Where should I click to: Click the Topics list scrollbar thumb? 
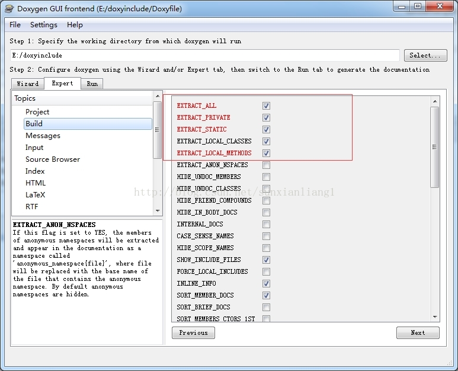pyautogui.click(x=158, y=130)
